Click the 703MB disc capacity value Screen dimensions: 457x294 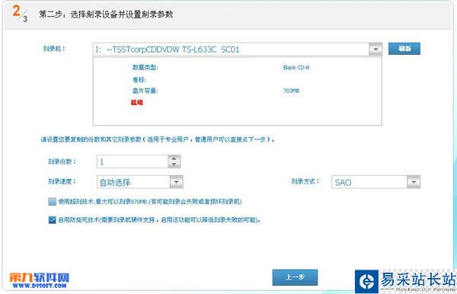tap(291, 91)
